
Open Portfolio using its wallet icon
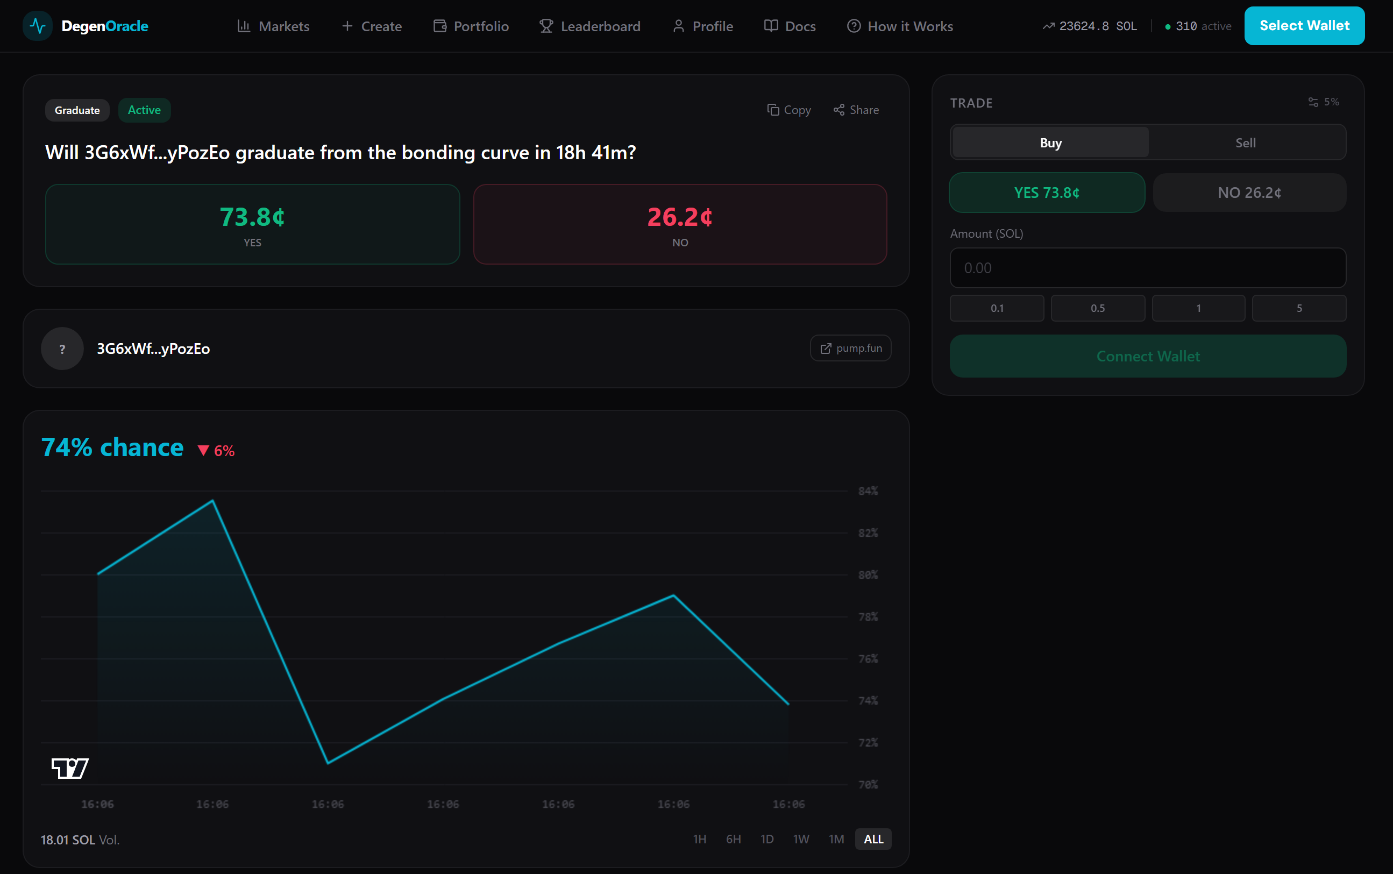pos(439,25)
